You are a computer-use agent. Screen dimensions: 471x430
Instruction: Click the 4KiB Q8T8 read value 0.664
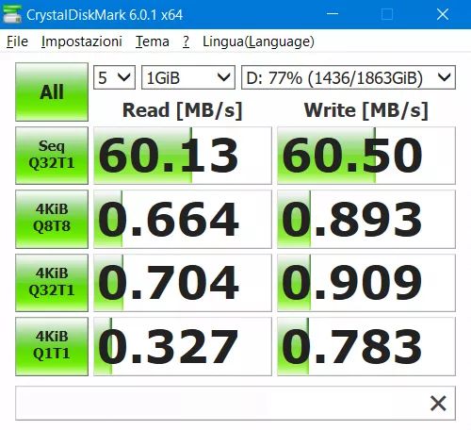point(183,219)
